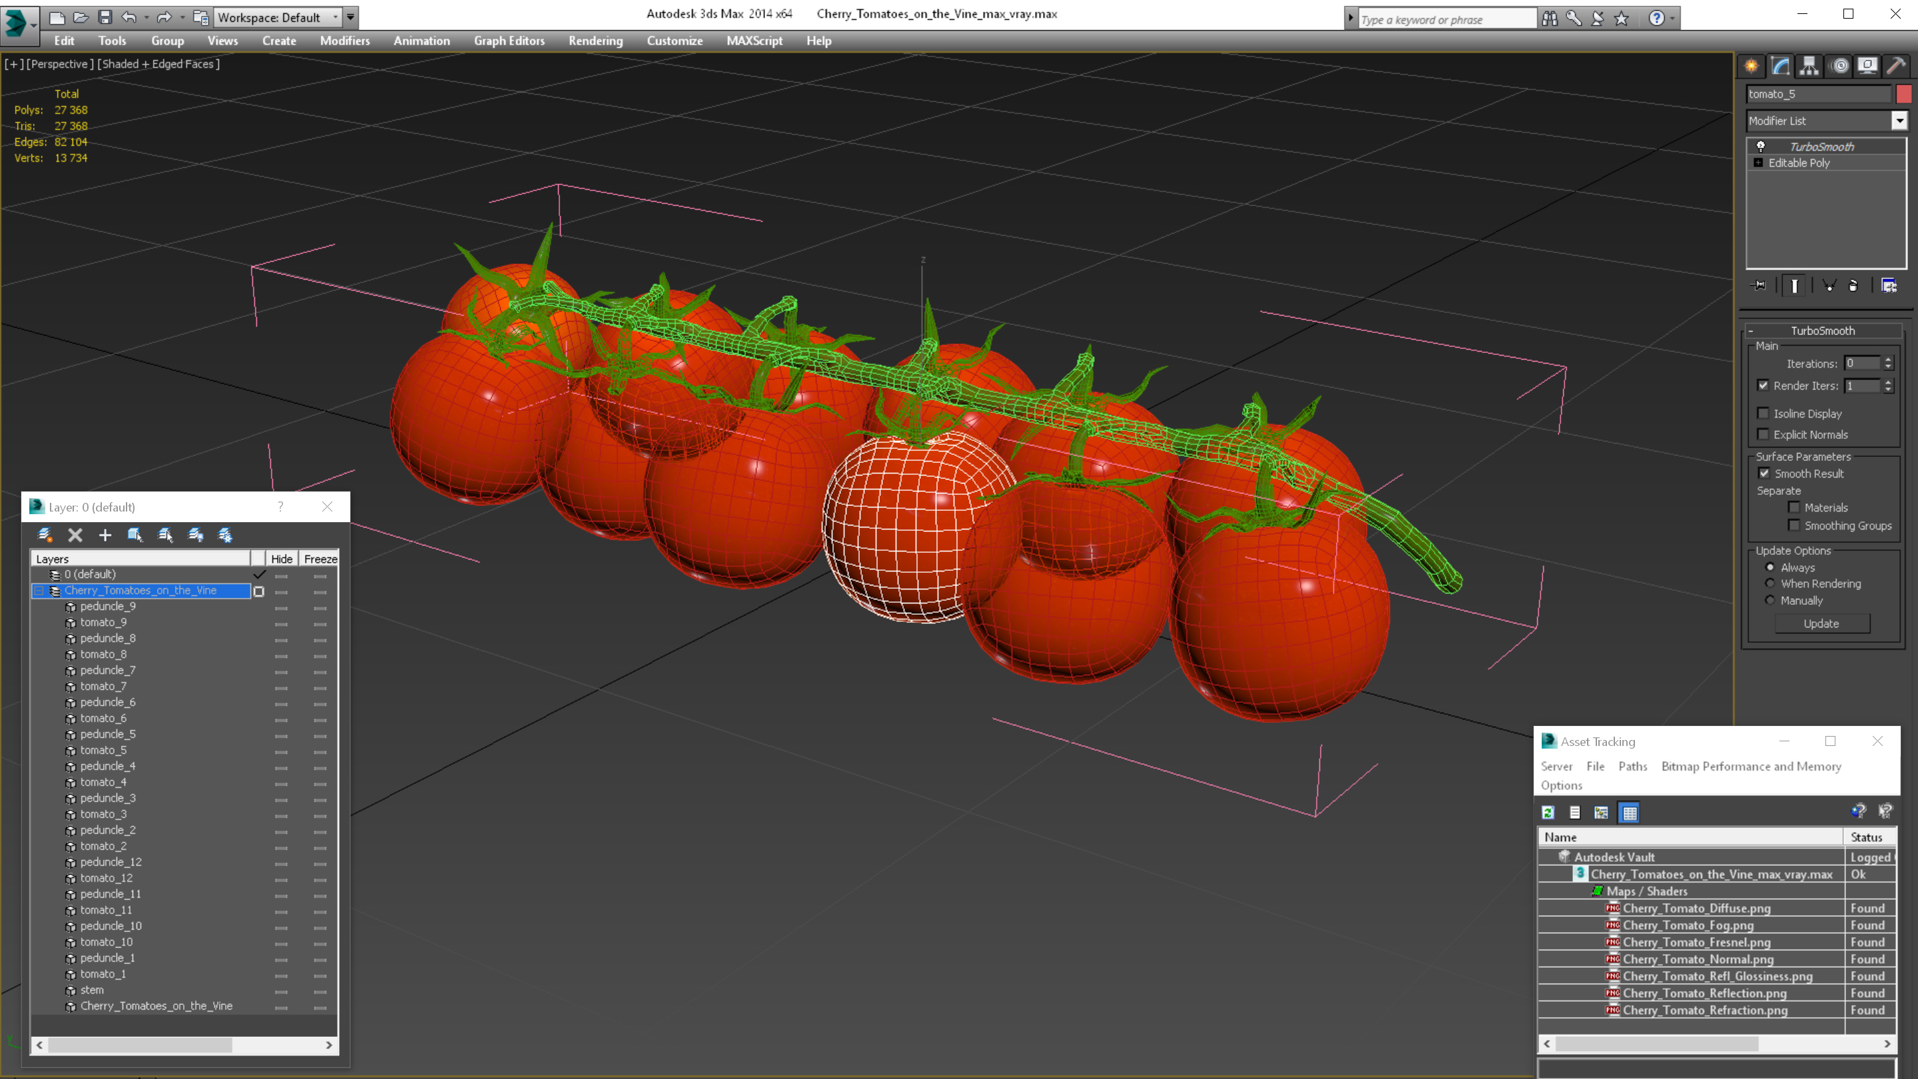Click the tomato_5 object color swatch
The width and height of the screenshot is (1918, 1079).
tap(1904, 94)
